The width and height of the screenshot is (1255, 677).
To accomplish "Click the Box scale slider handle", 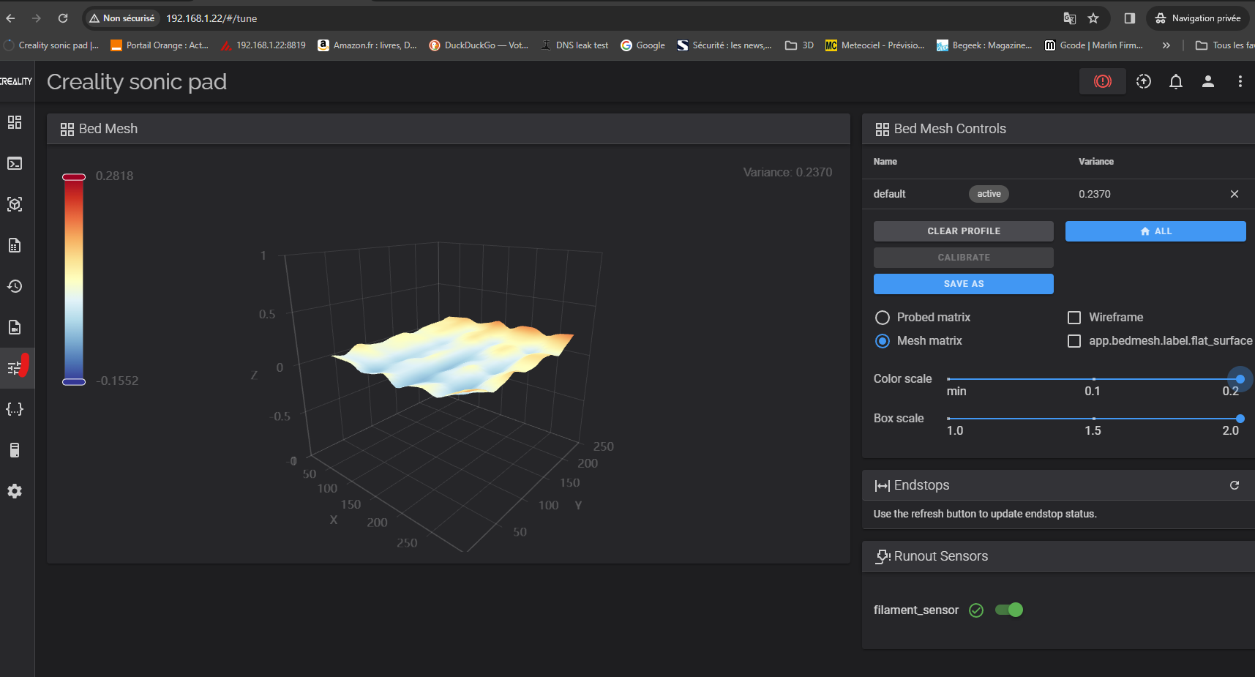I will [1240, 419].
